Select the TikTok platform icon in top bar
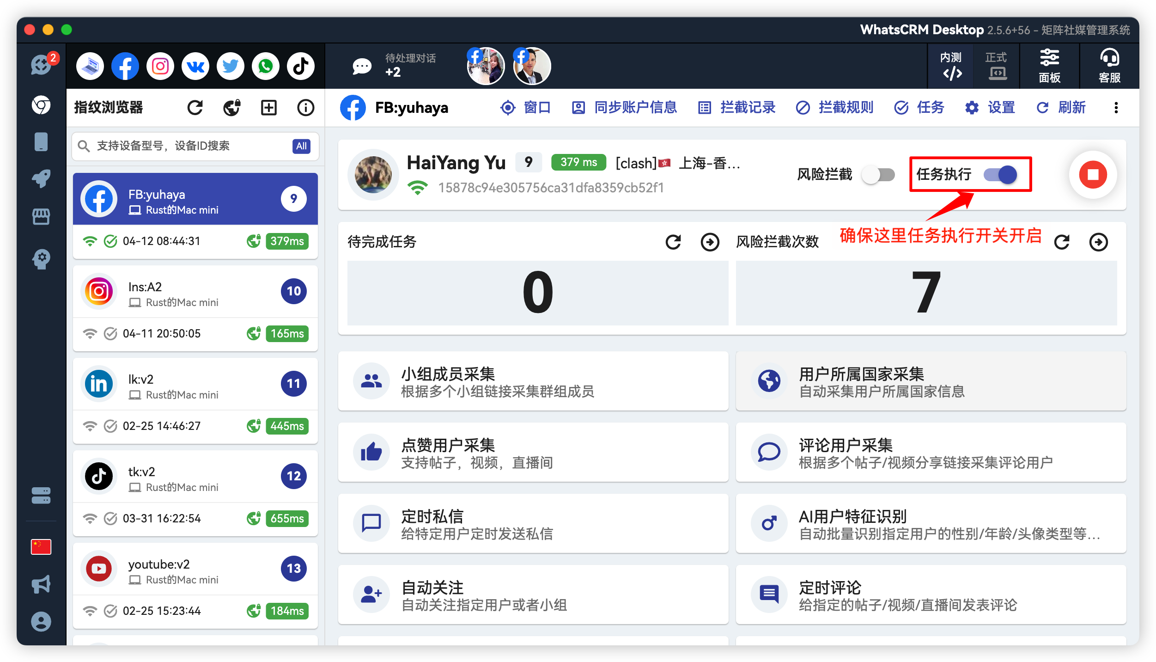The width and height of the screenshot is (1156, 662). (301, 66)
